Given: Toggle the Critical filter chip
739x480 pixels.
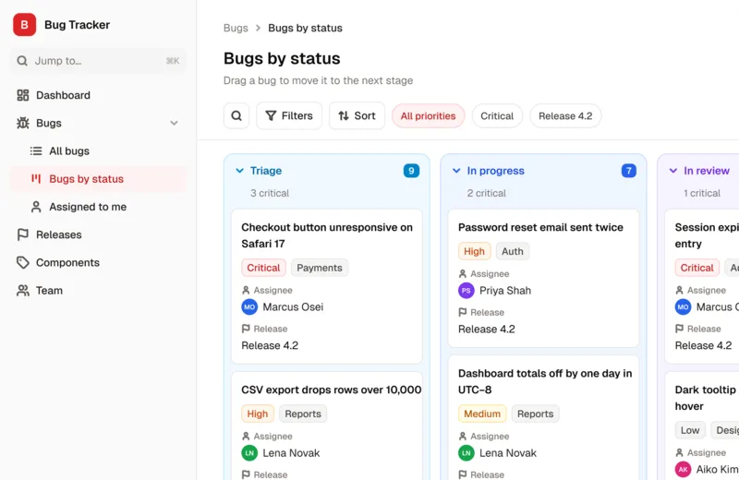Looking at the screenshot, I should coord(497,116).
